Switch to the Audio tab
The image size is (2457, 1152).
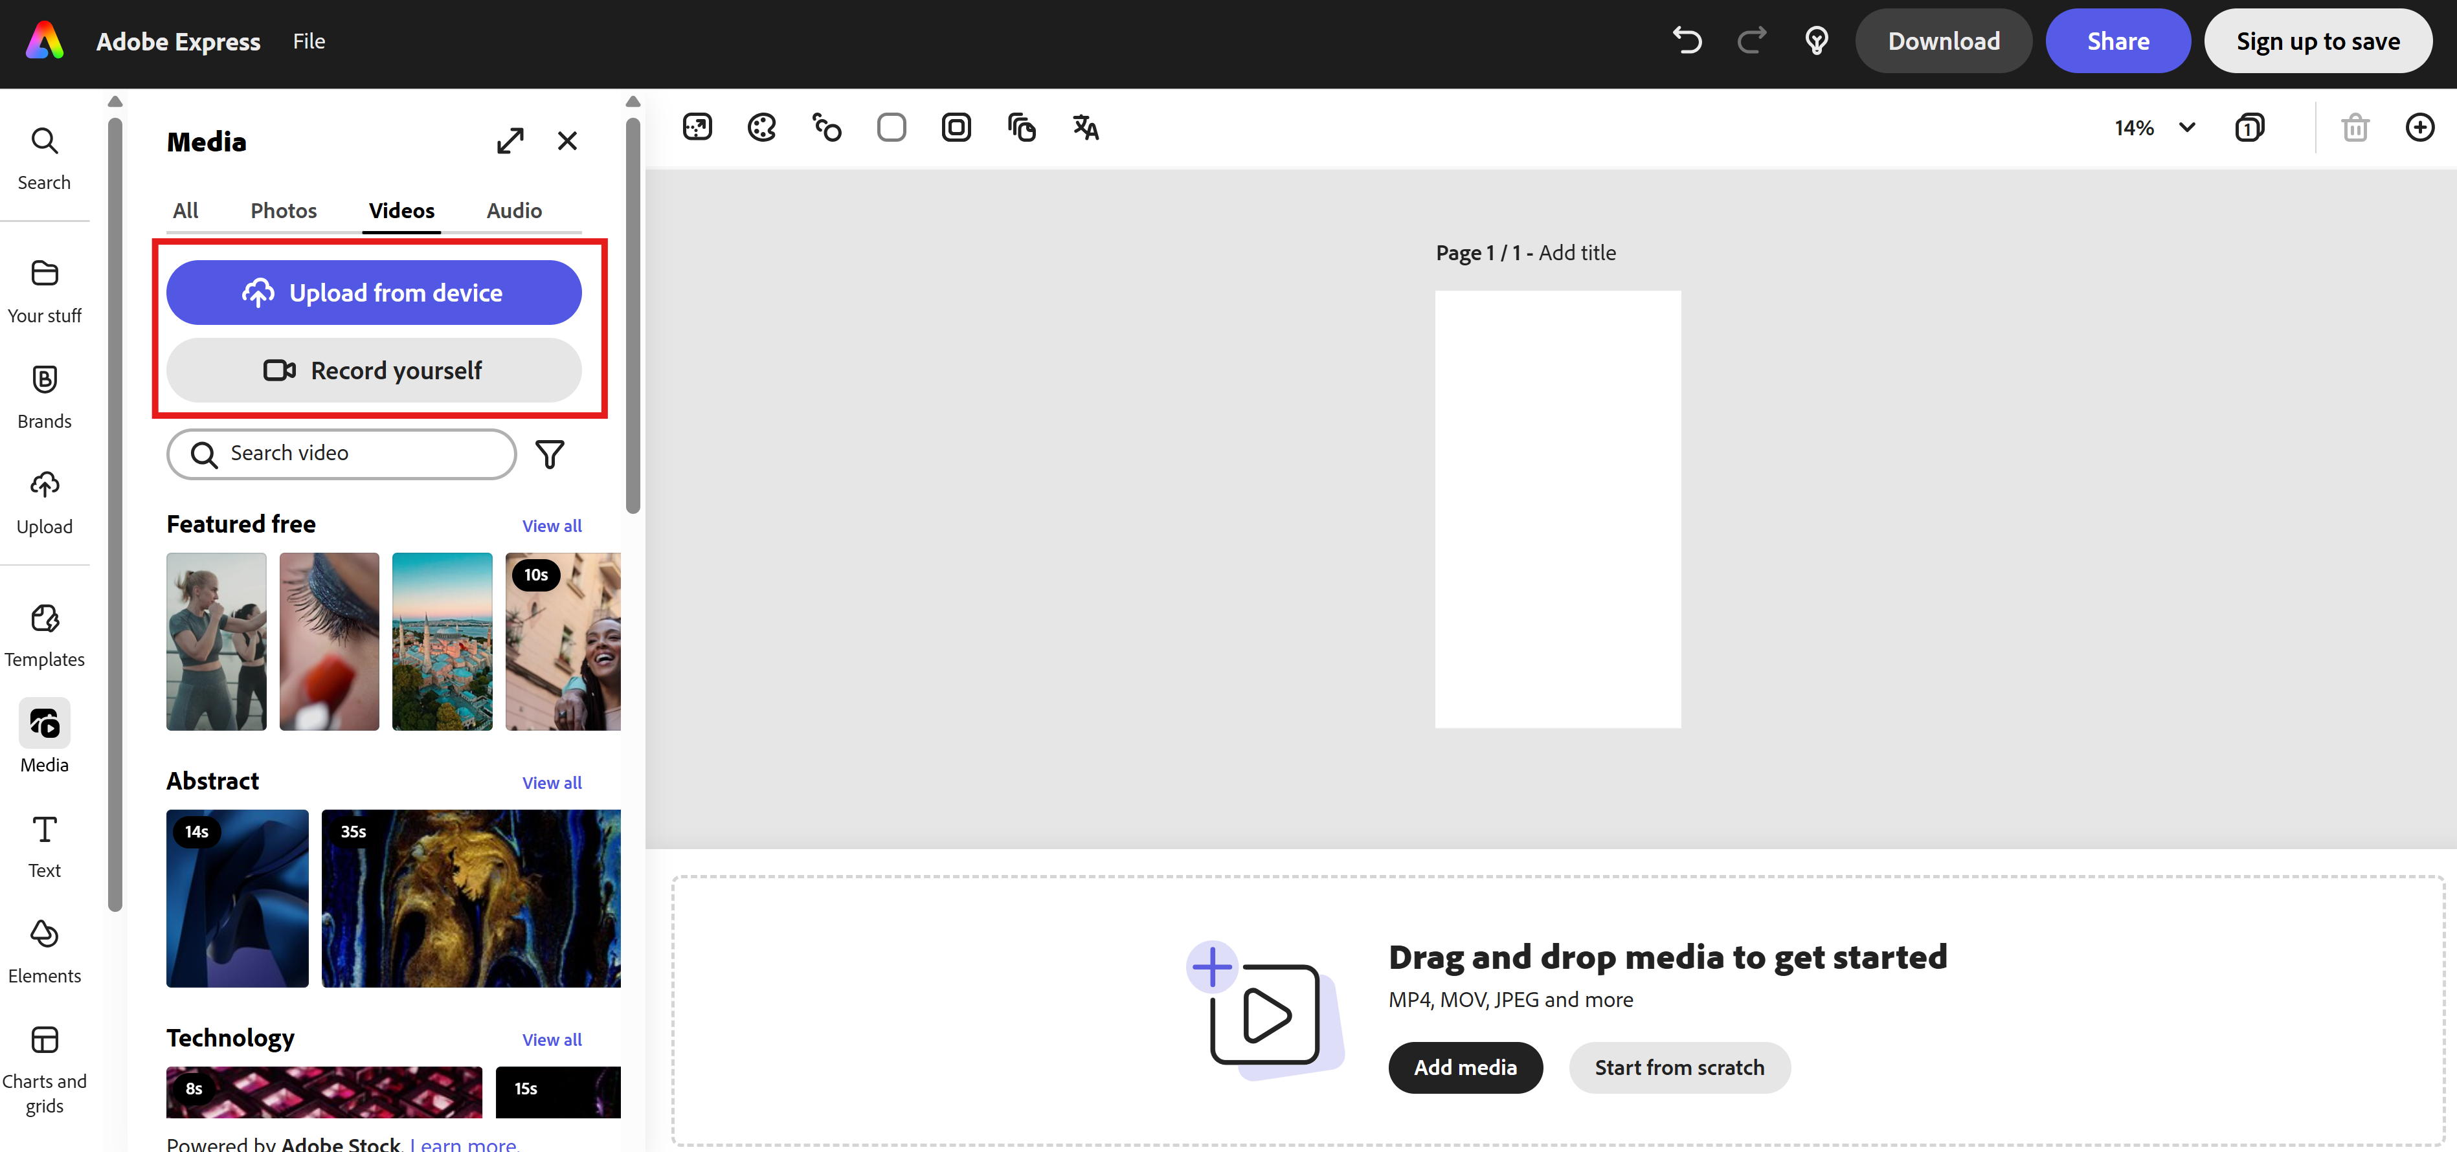pyautogui.click(x=514, y=211)
